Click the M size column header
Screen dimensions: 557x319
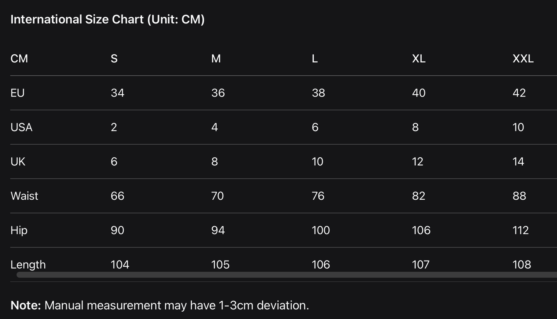coord(216,58)
